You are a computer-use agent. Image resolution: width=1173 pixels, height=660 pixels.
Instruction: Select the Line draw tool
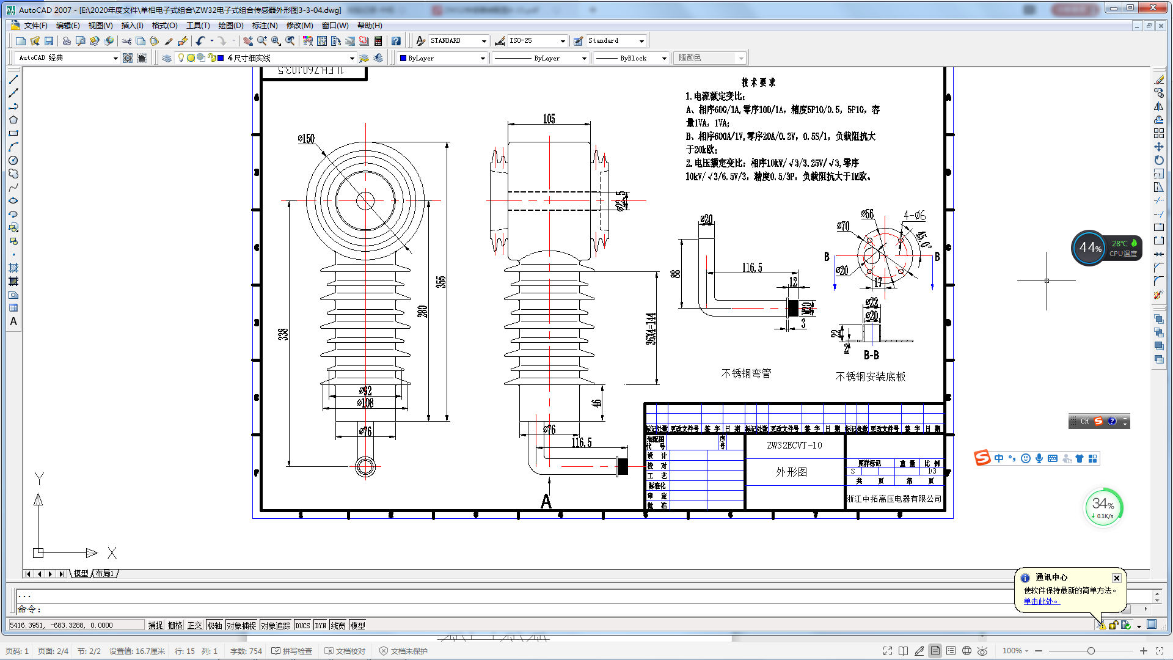pyautogui.click(x=13, y=79)
